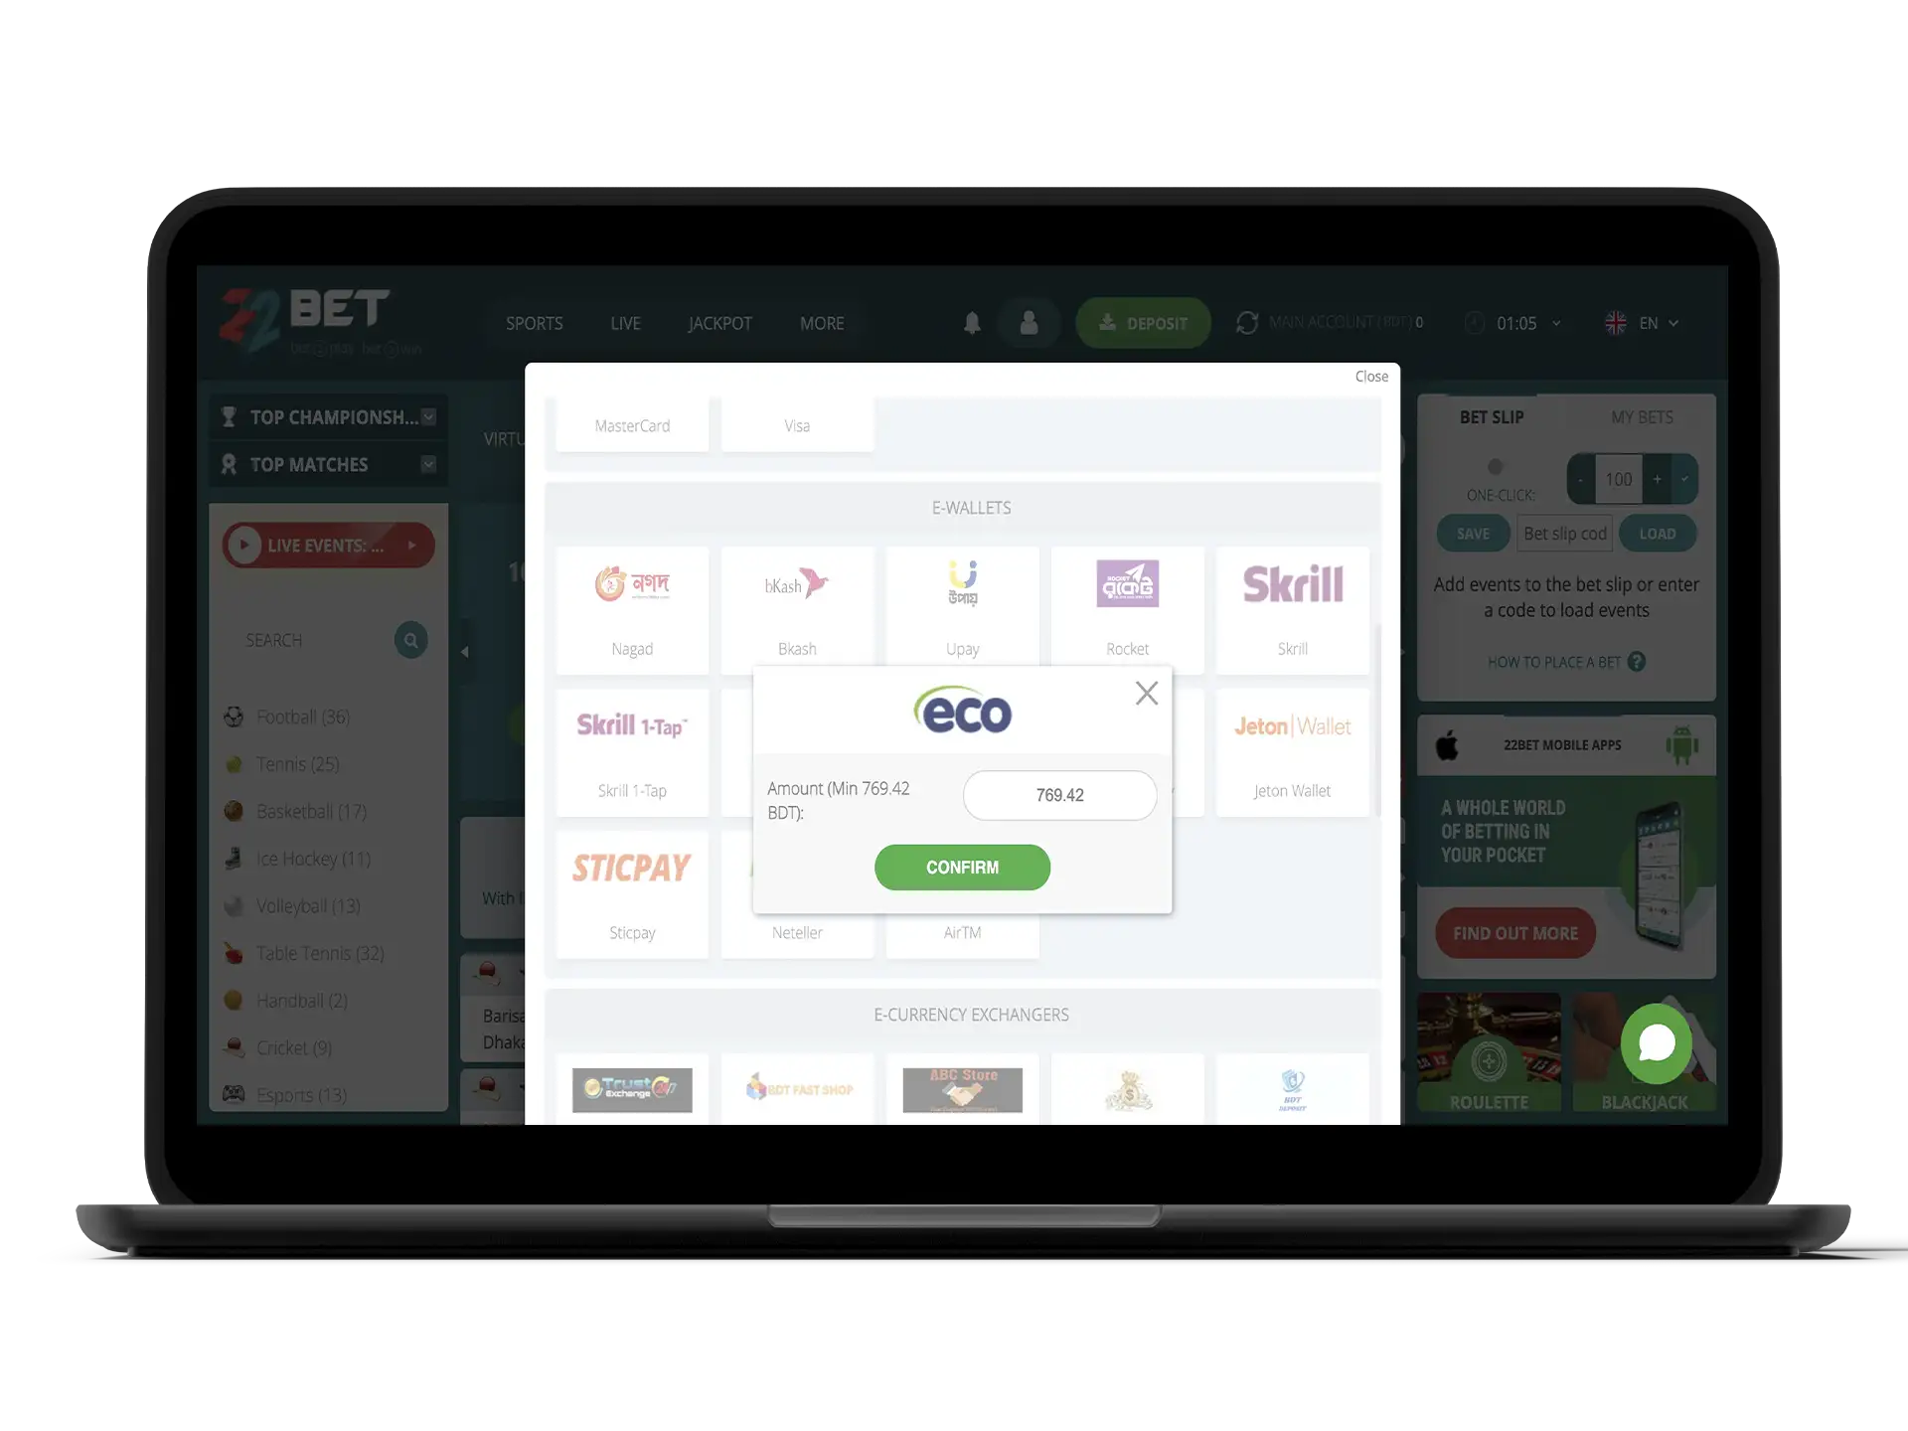
Task: Close the eco payment popup
Action: pyautogui.click(x=1147, y=693)
